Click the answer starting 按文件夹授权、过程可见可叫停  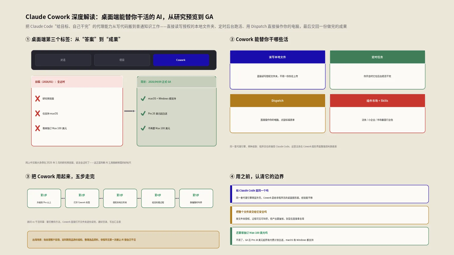point(270,219)
